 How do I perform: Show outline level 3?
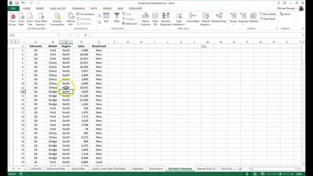pos(18,42)
